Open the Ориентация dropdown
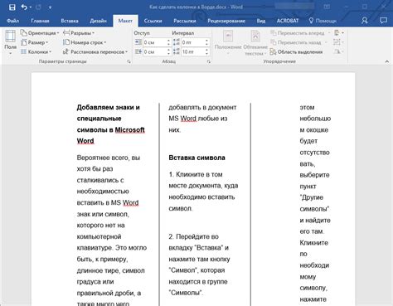393x306 pixels. click(x=40, y=33)
